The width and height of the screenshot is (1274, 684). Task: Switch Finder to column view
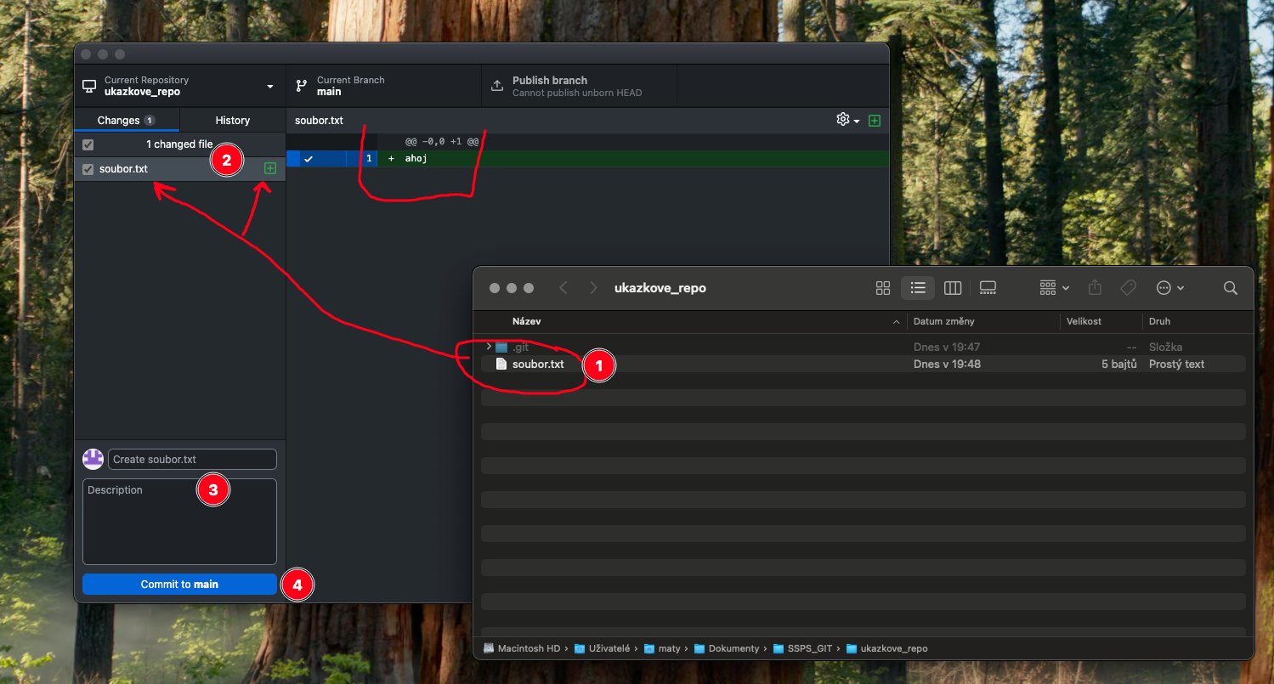pos(952,288)
